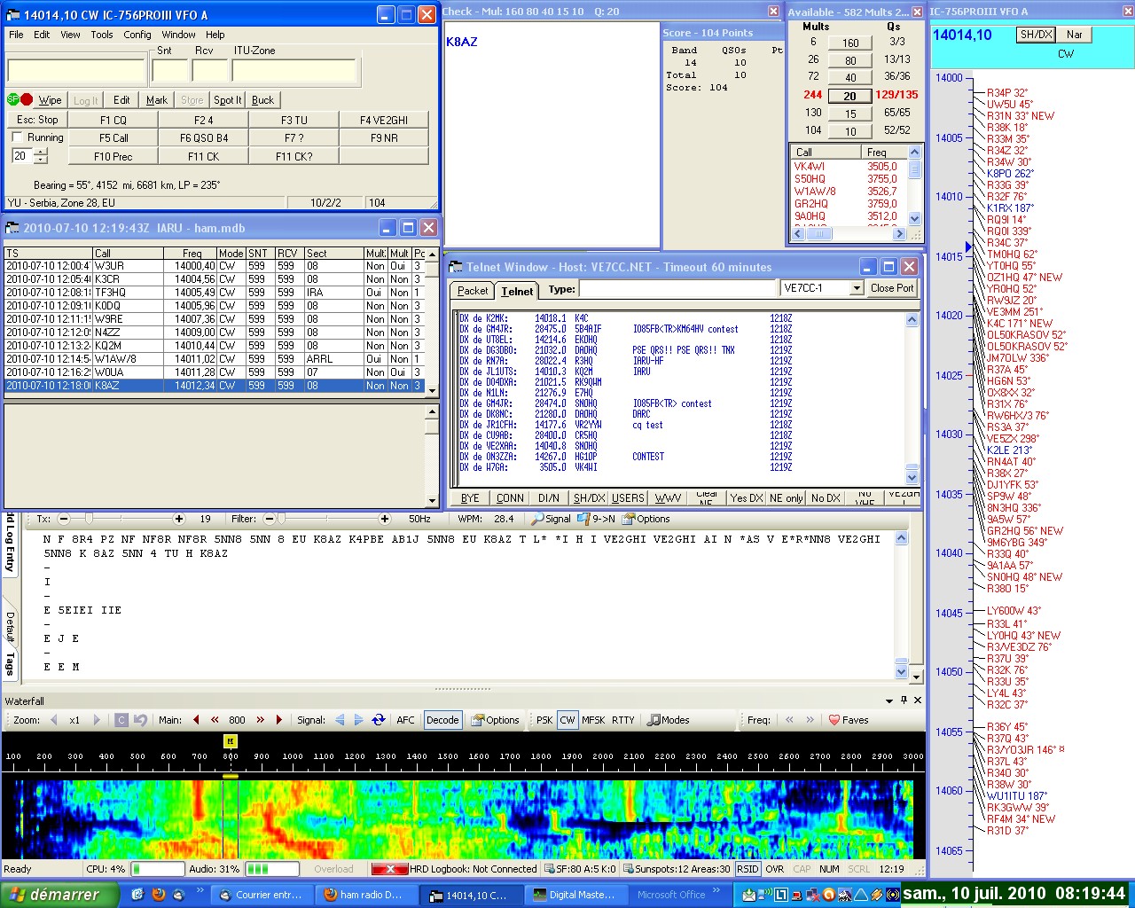The image size is (1135, 908).
Task: Switch to the Packet tab
Action: pyautogui.click(x=472, y=291)
